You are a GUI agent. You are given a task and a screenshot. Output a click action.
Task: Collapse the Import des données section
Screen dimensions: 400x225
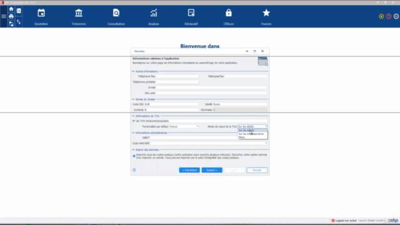point(133,150)
